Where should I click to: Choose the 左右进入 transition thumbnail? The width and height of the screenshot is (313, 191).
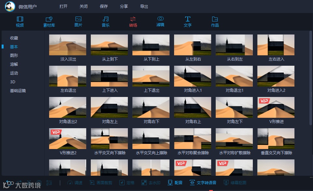tap(276, 45)
